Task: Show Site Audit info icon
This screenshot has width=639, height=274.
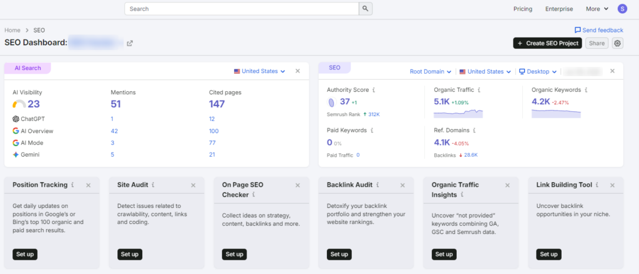Action: pos(153,185)
